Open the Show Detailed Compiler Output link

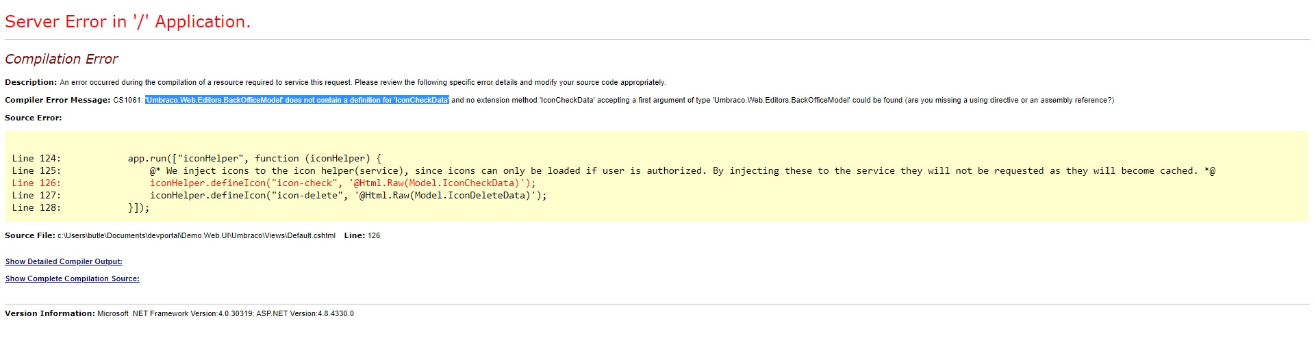tap(64, 261)
